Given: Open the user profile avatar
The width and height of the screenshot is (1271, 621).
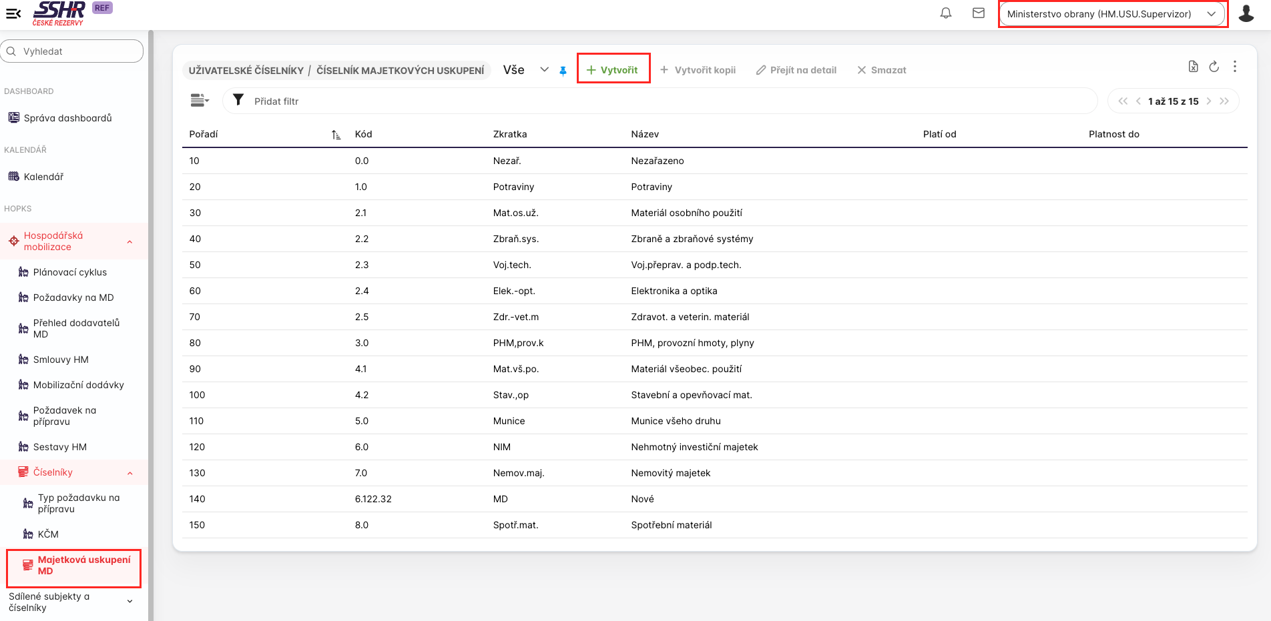Looking at the screenshot, I should pyautogui.click(x=1246, y=13).
